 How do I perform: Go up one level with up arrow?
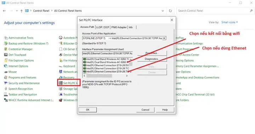click(22, 11)
